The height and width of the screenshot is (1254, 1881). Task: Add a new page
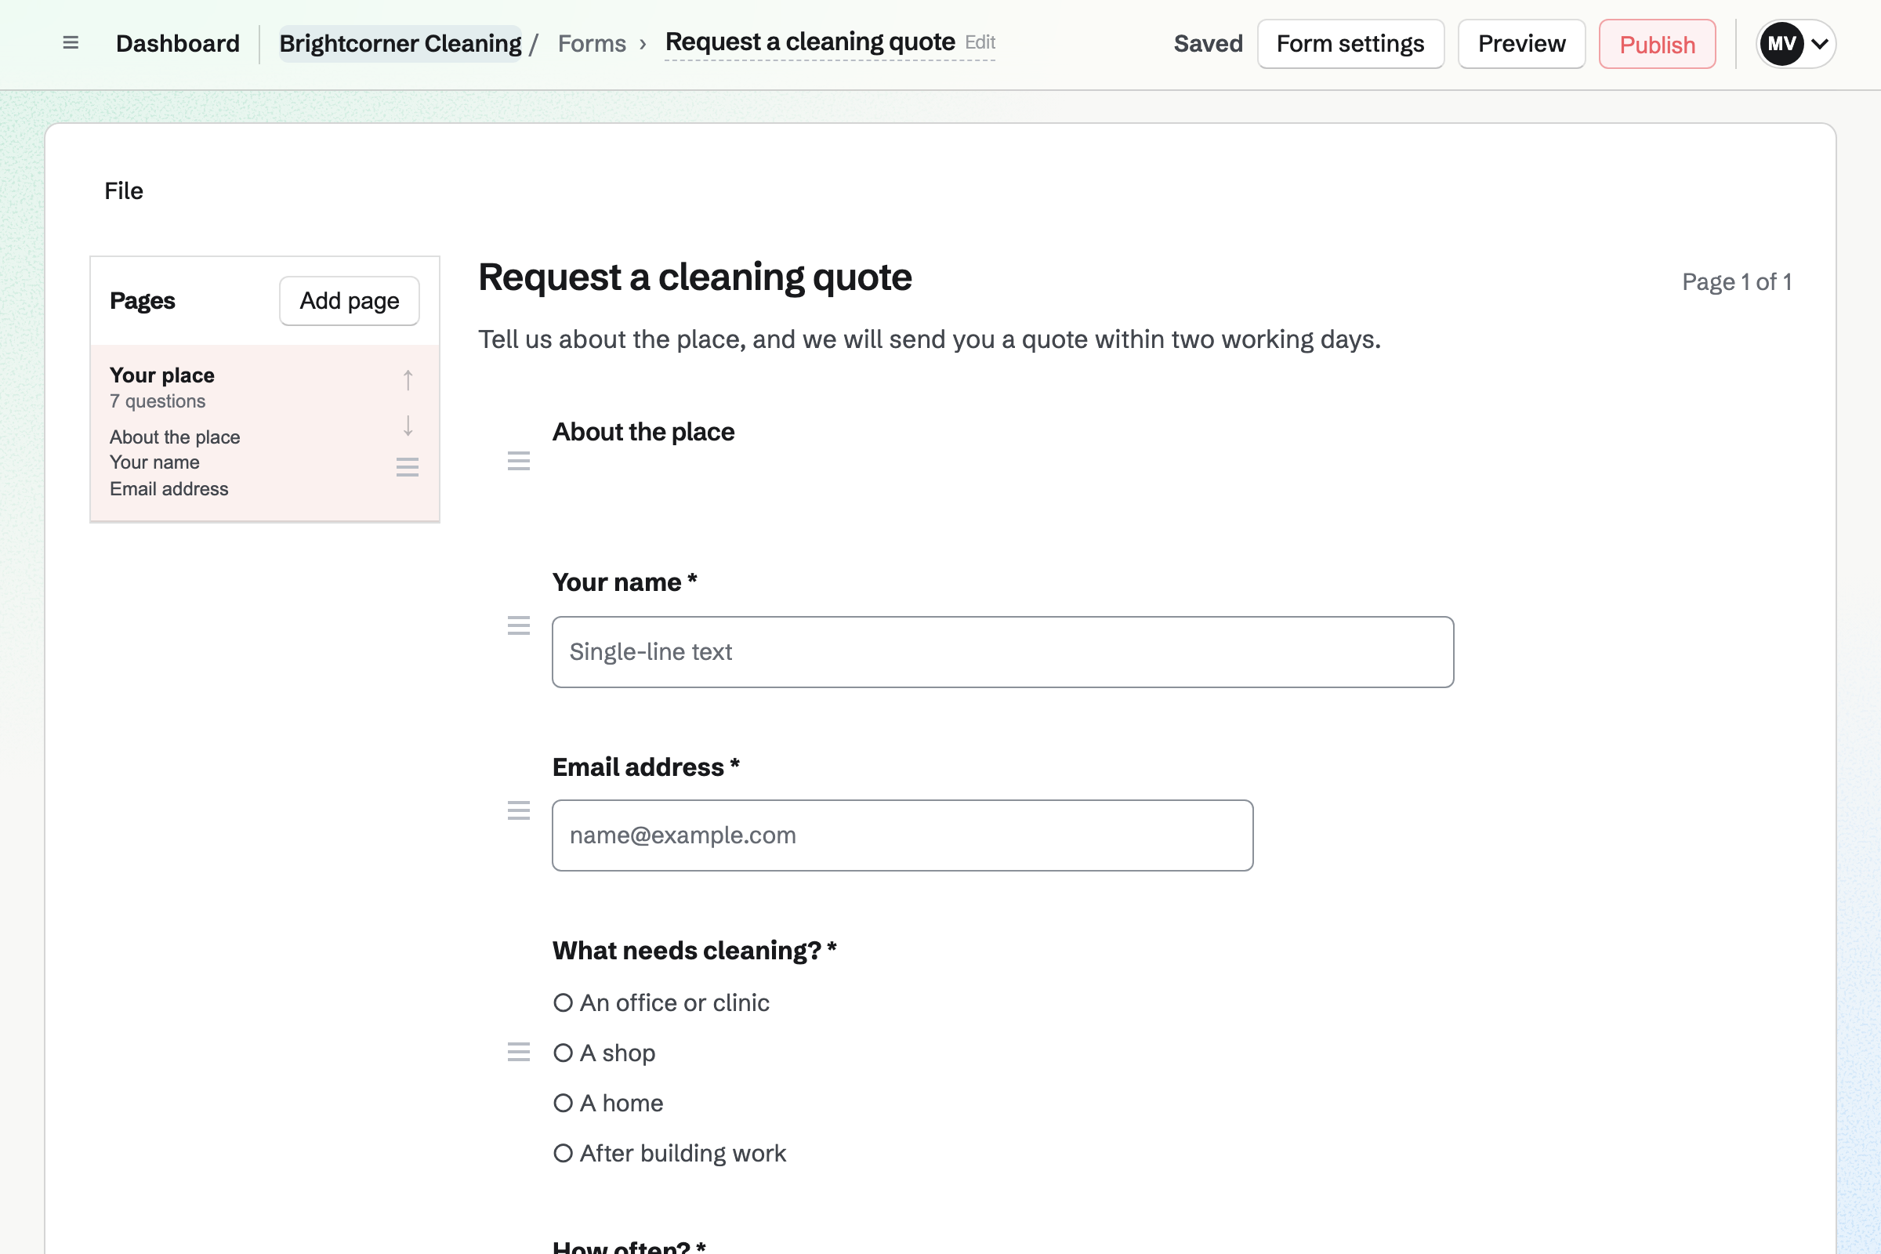point(350,301)
